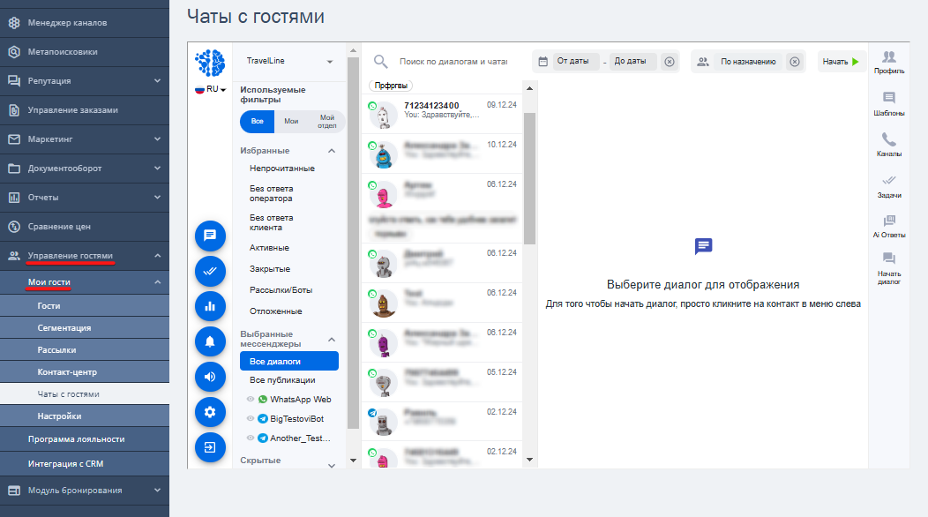Click the От даты field
Viewport: 928px width, 517px height.
coord(576,61)
